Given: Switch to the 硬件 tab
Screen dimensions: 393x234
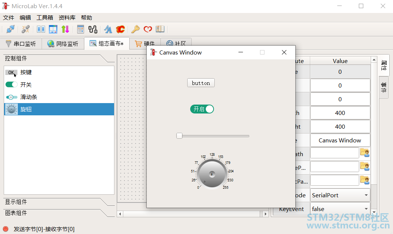Looking at the screenshot, I should [145, 44].
